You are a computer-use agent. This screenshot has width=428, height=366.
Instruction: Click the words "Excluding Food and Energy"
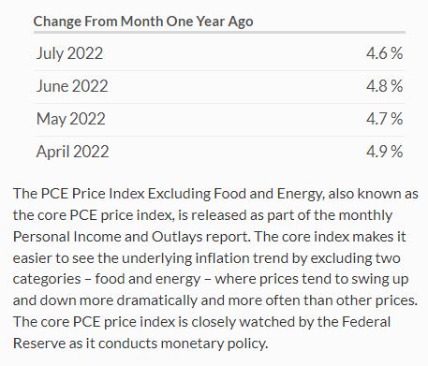point(235,194)
